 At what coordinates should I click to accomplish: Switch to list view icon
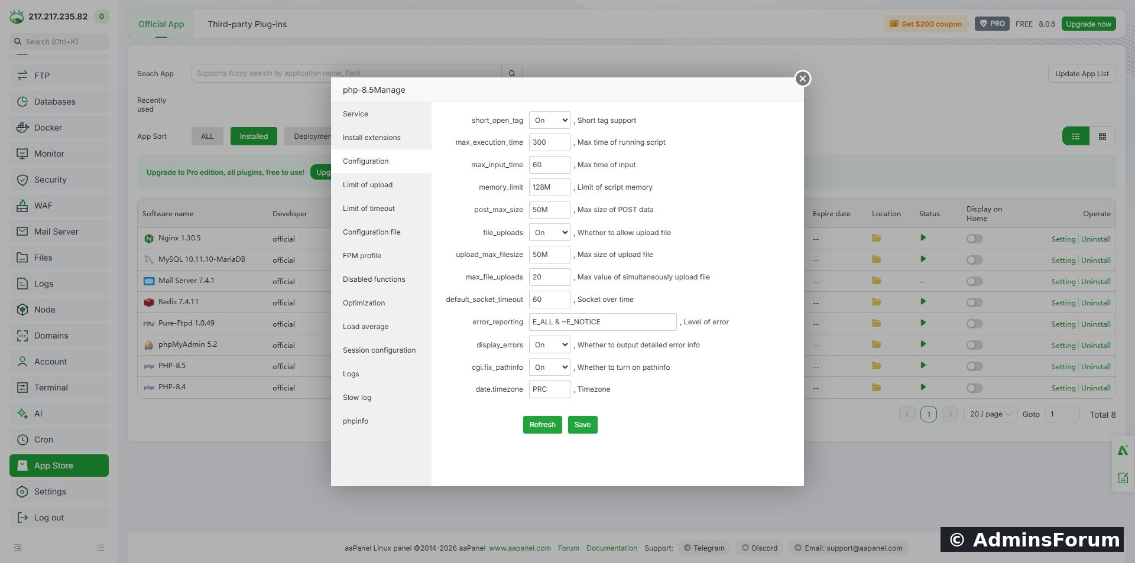pos(1076,136)
